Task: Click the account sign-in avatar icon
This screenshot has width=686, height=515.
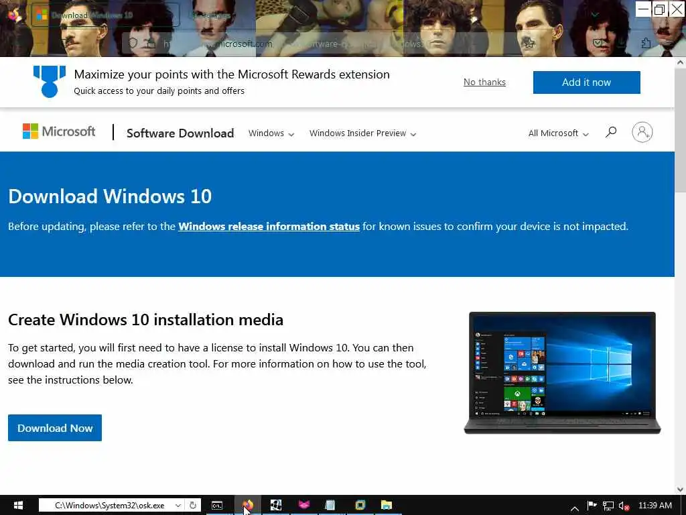Action: (x=642, y=132)
